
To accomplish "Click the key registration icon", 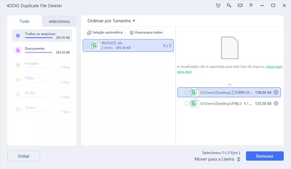I will point(229,5).
